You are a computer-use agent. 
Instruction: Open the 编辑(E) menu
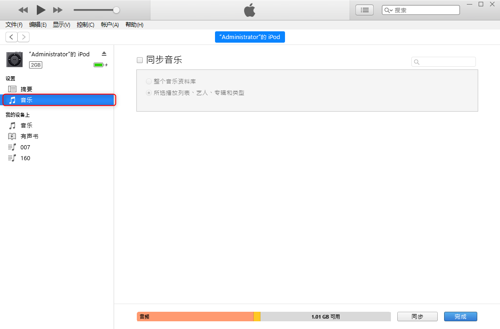pyautogui.click(x=38, y=25)
